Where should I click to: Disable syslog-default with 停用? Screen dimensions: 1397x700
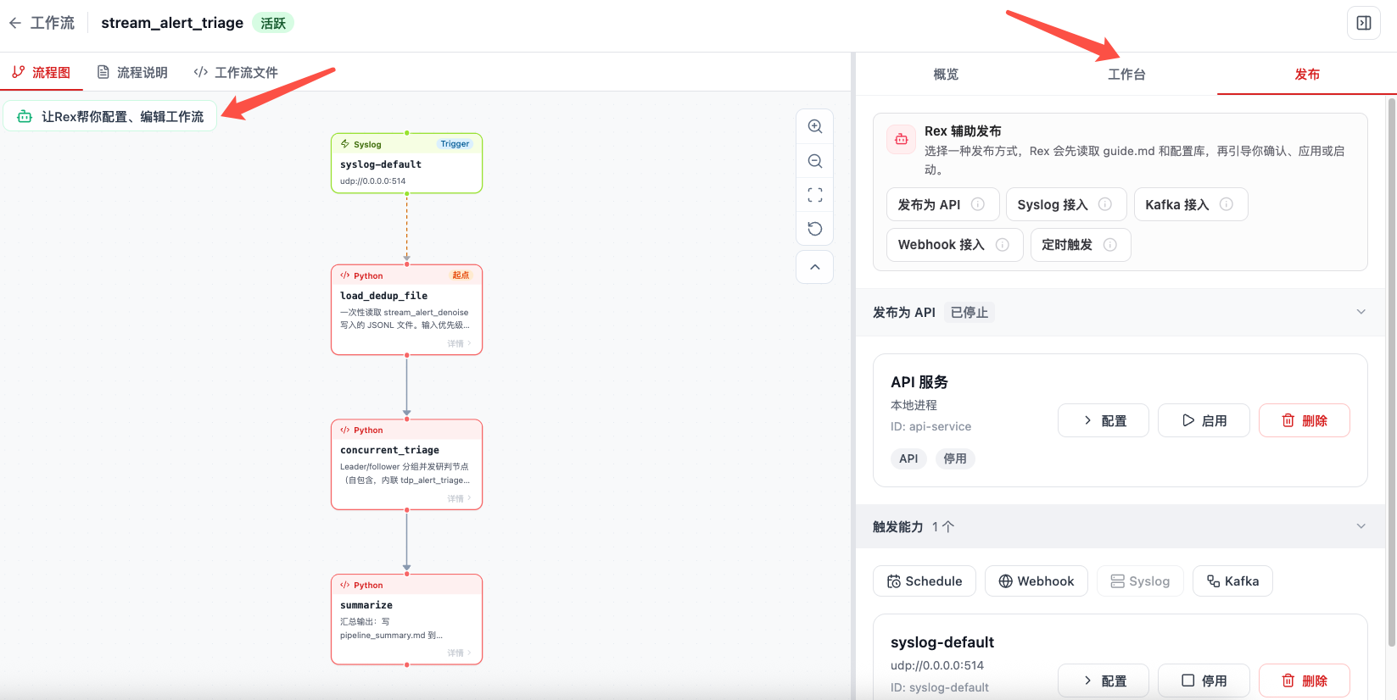[1204, 681]
